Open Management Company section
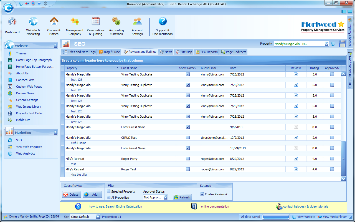 coord(75,26)
